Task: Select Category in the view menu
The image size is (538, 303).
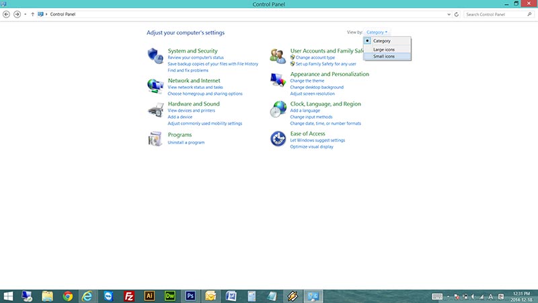Action: point(387,41)
